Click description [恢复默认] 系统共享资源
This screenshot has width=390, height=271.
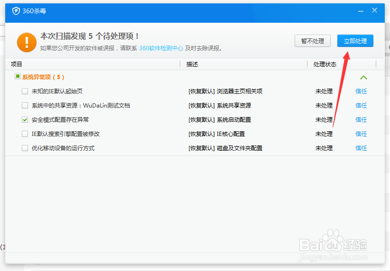[x=220, y=106]
